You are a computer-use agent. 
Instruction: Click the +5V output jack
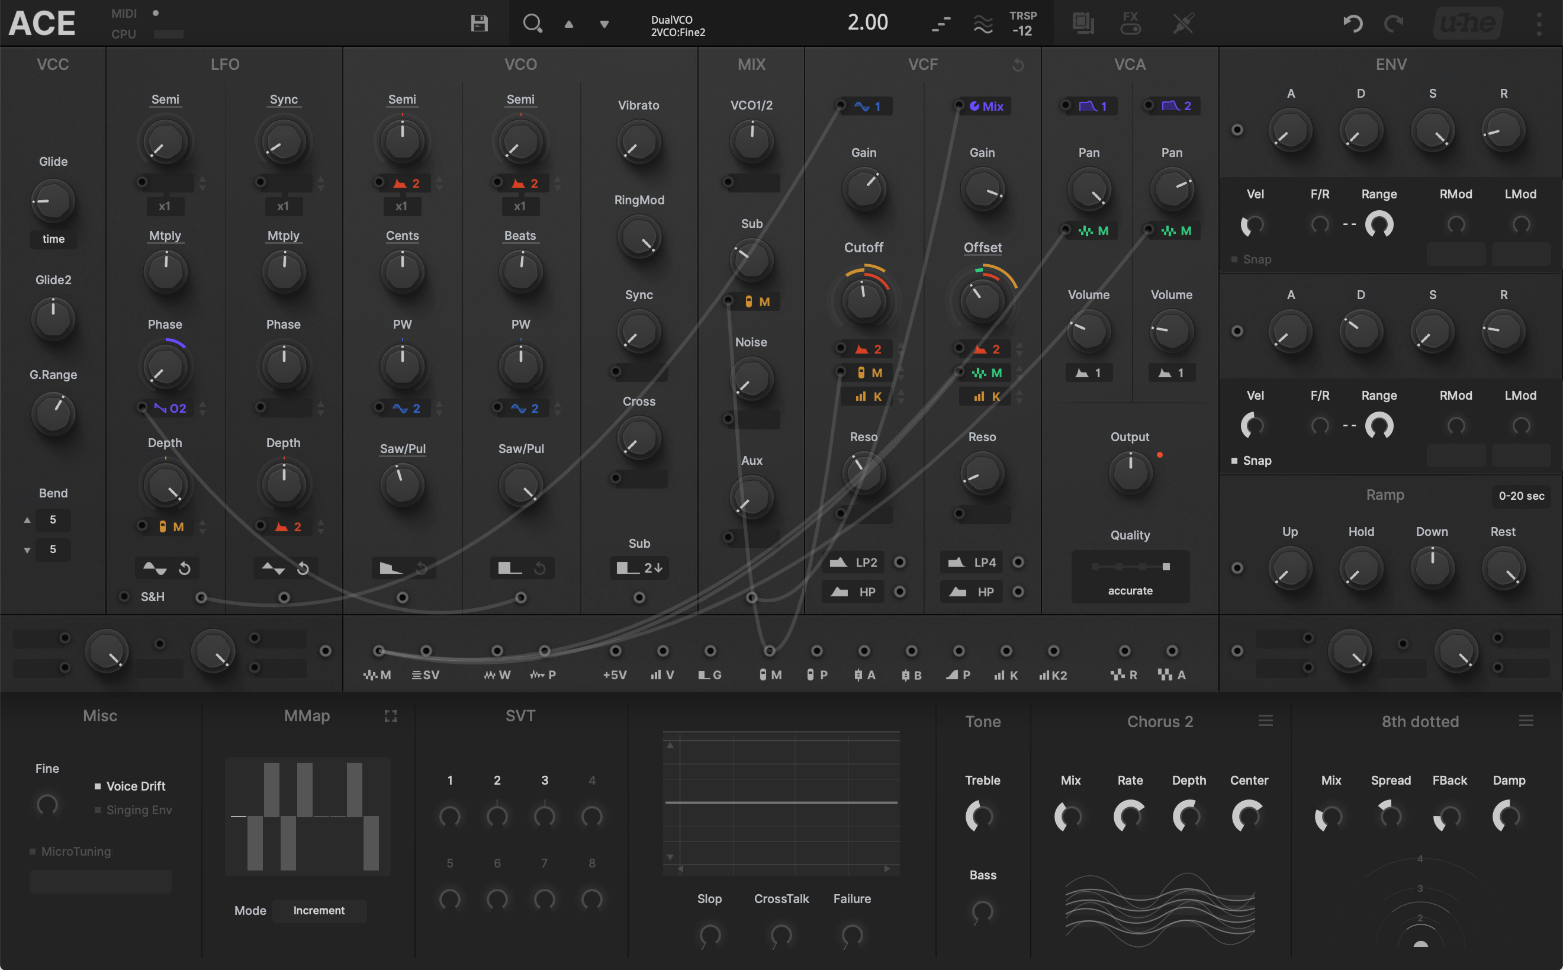(615, 651)
